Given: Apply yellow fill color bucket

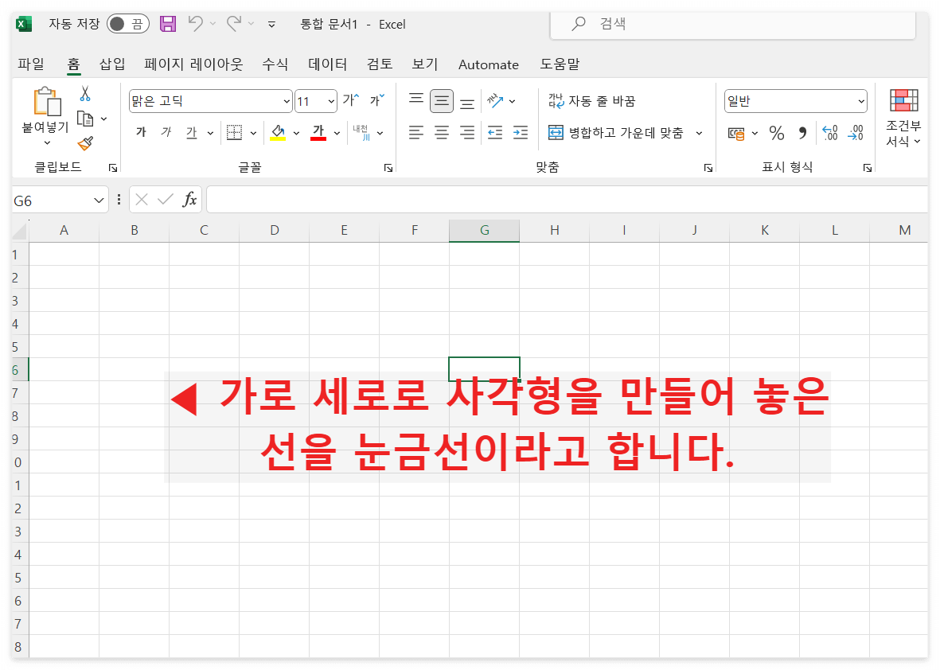Looking at the screenshot, I should [x=278, y=132].
